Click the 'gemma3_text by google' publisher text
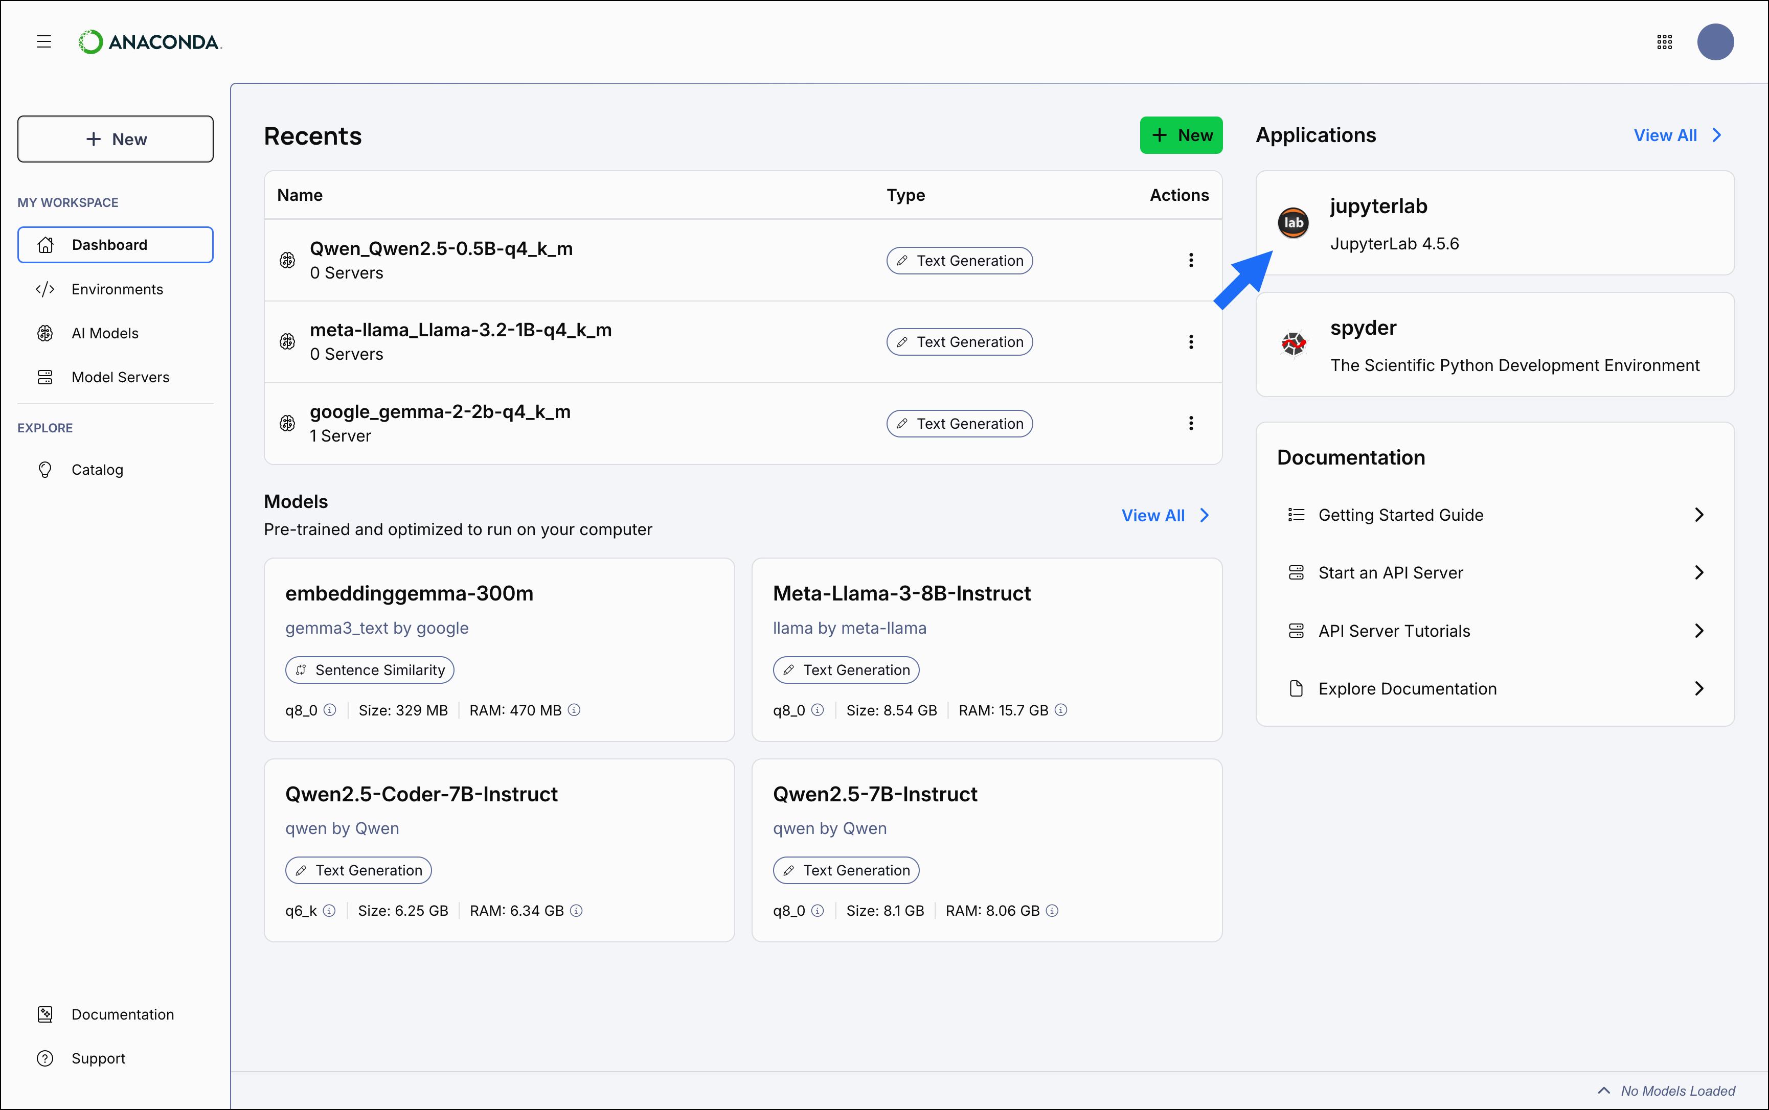Screen dimensions: 1769x1110 click(x=377, y=628)
